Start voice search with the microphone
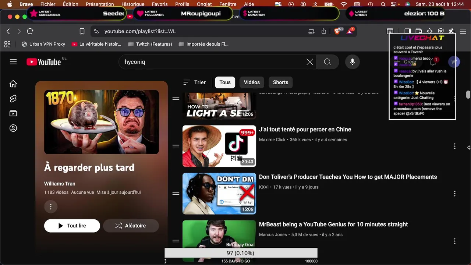Image resolution: width=471 pixels, height=265 pixels. click(x=352, y=62)
